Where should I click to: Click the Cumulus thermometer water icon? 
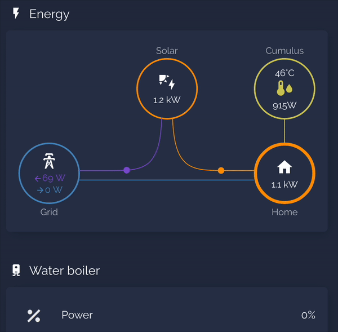[284, 88]
